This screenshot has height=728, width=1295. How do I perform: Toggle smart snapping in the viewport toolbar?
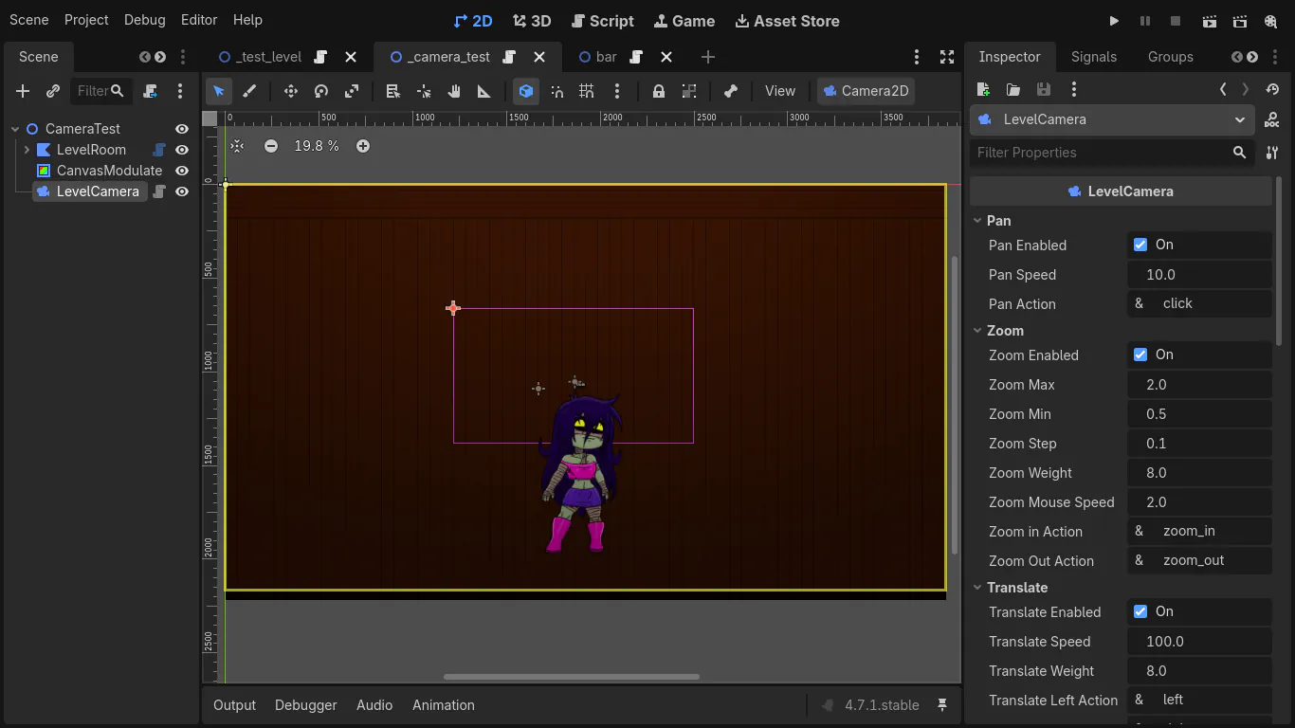point(556,91)
